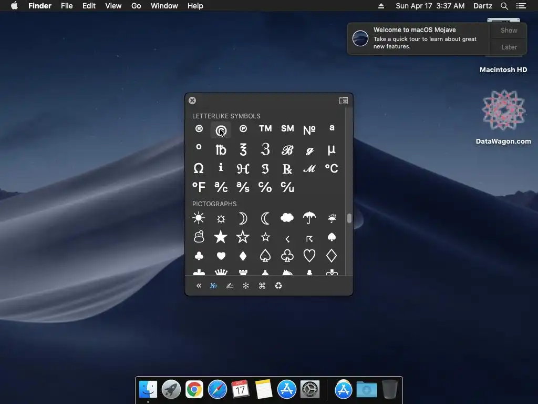The height and width of the screenshot is (404, 538).
Task: Choose the snowman pictograph
Action: click(199, 237)
